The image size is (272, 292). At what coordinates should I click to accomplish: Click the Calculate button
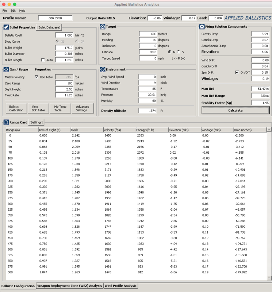click(235, 111)
